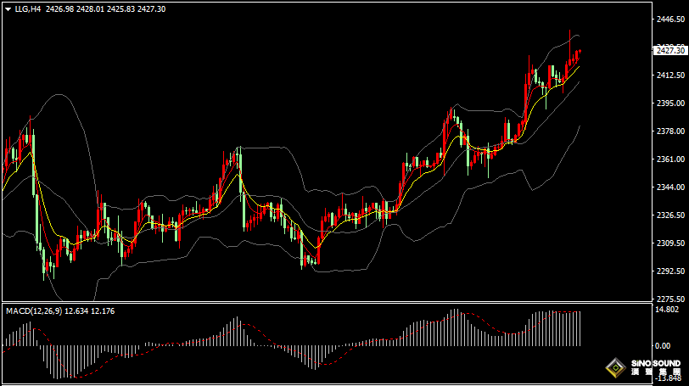This screenshot has height=386, width=689.
Task: Click the 14.802 MACD scale label
Action: [x=668, y=310]
